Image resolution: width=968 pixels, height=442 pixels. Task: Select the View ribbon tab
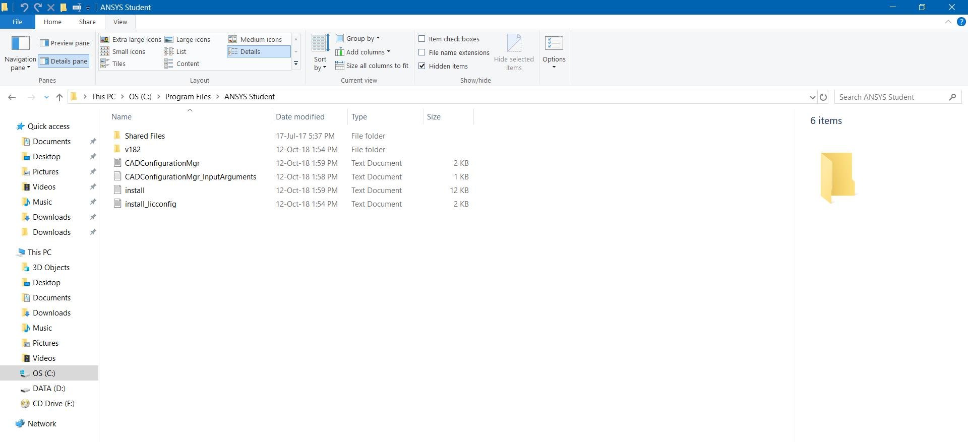120,22
